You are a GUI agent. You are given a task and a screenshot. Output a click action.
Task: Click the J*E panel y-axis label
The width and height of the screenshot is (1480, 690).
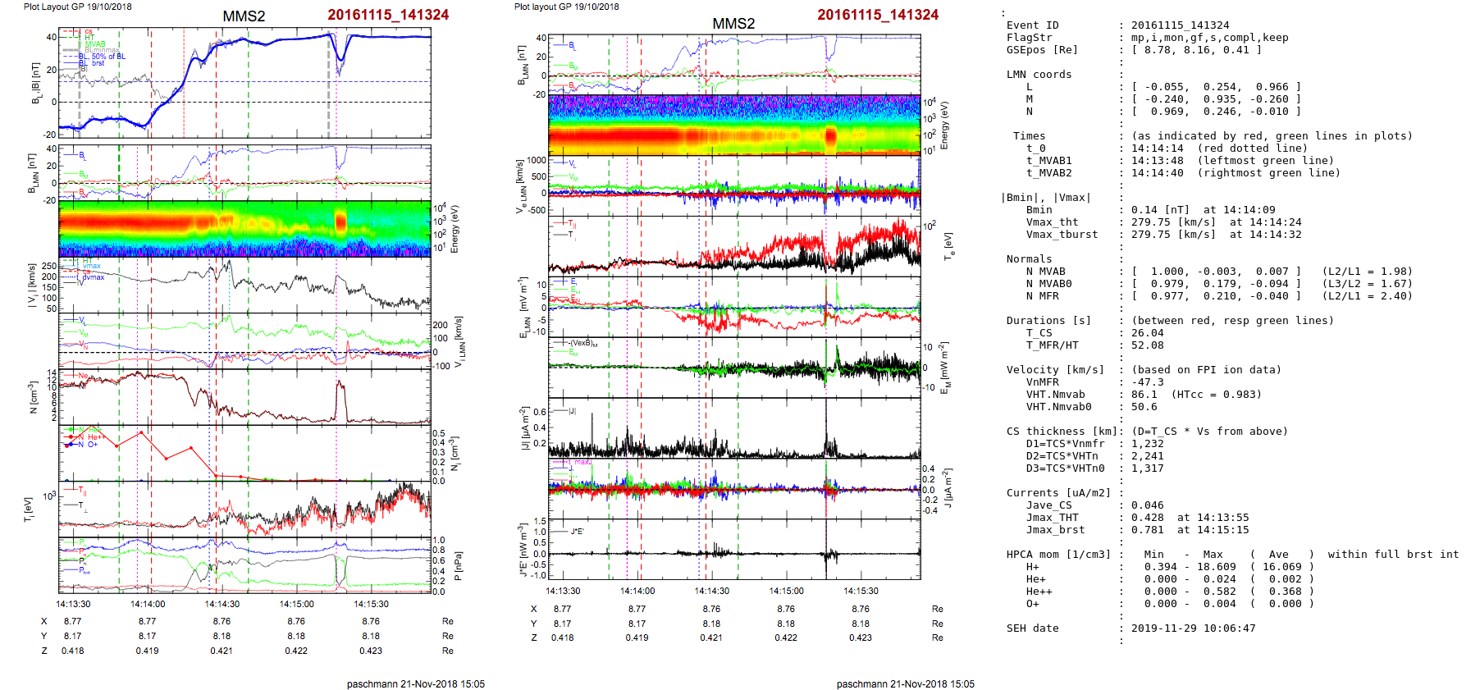click(523, 550)
